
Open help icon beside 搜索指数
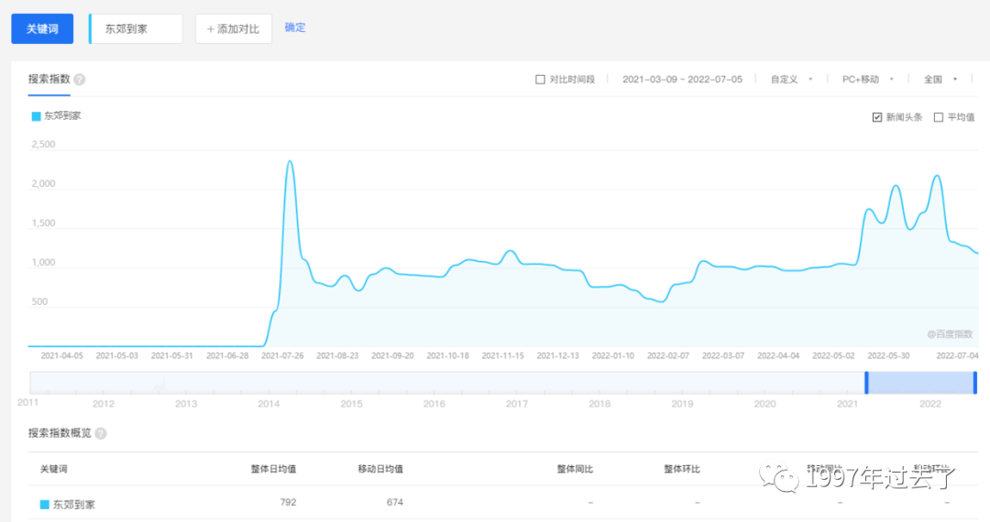80,80
